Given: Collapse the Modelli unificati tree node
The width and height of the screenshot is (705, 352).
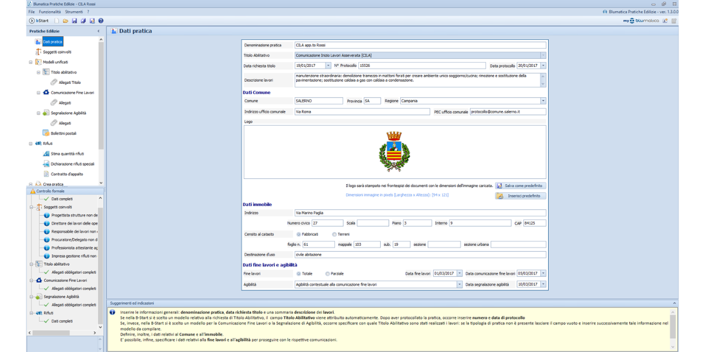Looking at the screenshot, I should (31, 62).
